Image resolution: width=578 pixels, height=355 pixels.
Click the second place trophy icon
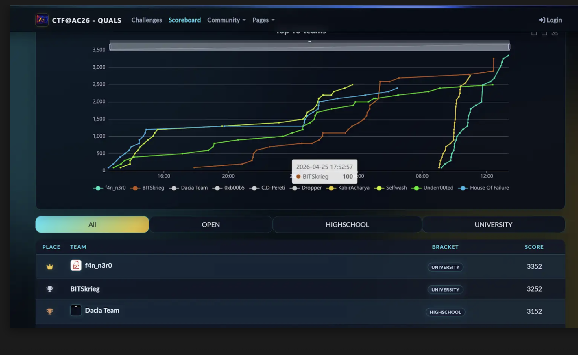pyautogui.click(x=50, y=289)
